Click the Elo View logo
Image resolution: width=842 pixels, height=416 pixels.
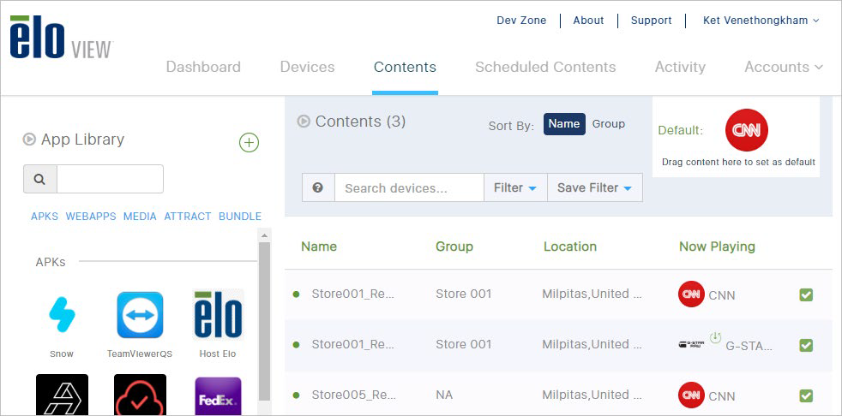pos(61,37)
